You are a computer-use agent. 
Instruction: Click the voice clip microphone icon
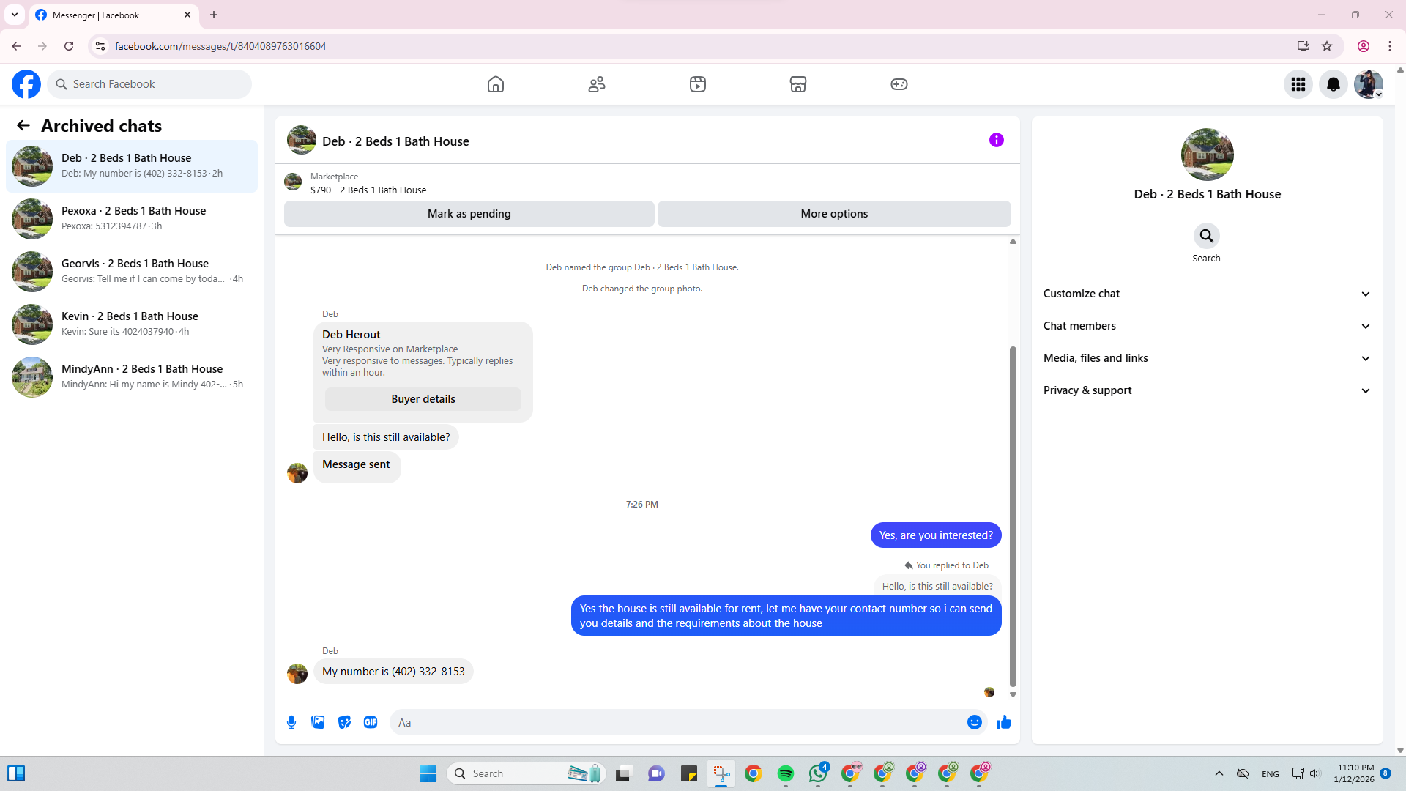(291, 722)
